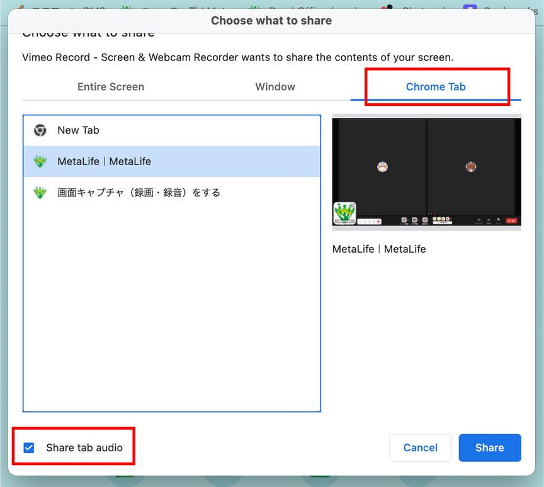The image size is (544, 487).
Task: Untick the Share tab audio checkbox
Action: tap(29, 448)
